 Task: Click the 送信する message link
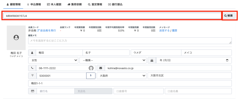click(x=164, y=31)
